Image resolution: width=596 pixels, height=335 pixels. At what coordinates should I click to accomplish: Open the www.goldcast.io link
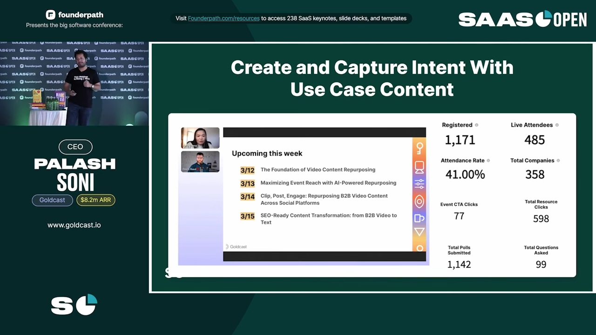(74, 225)
